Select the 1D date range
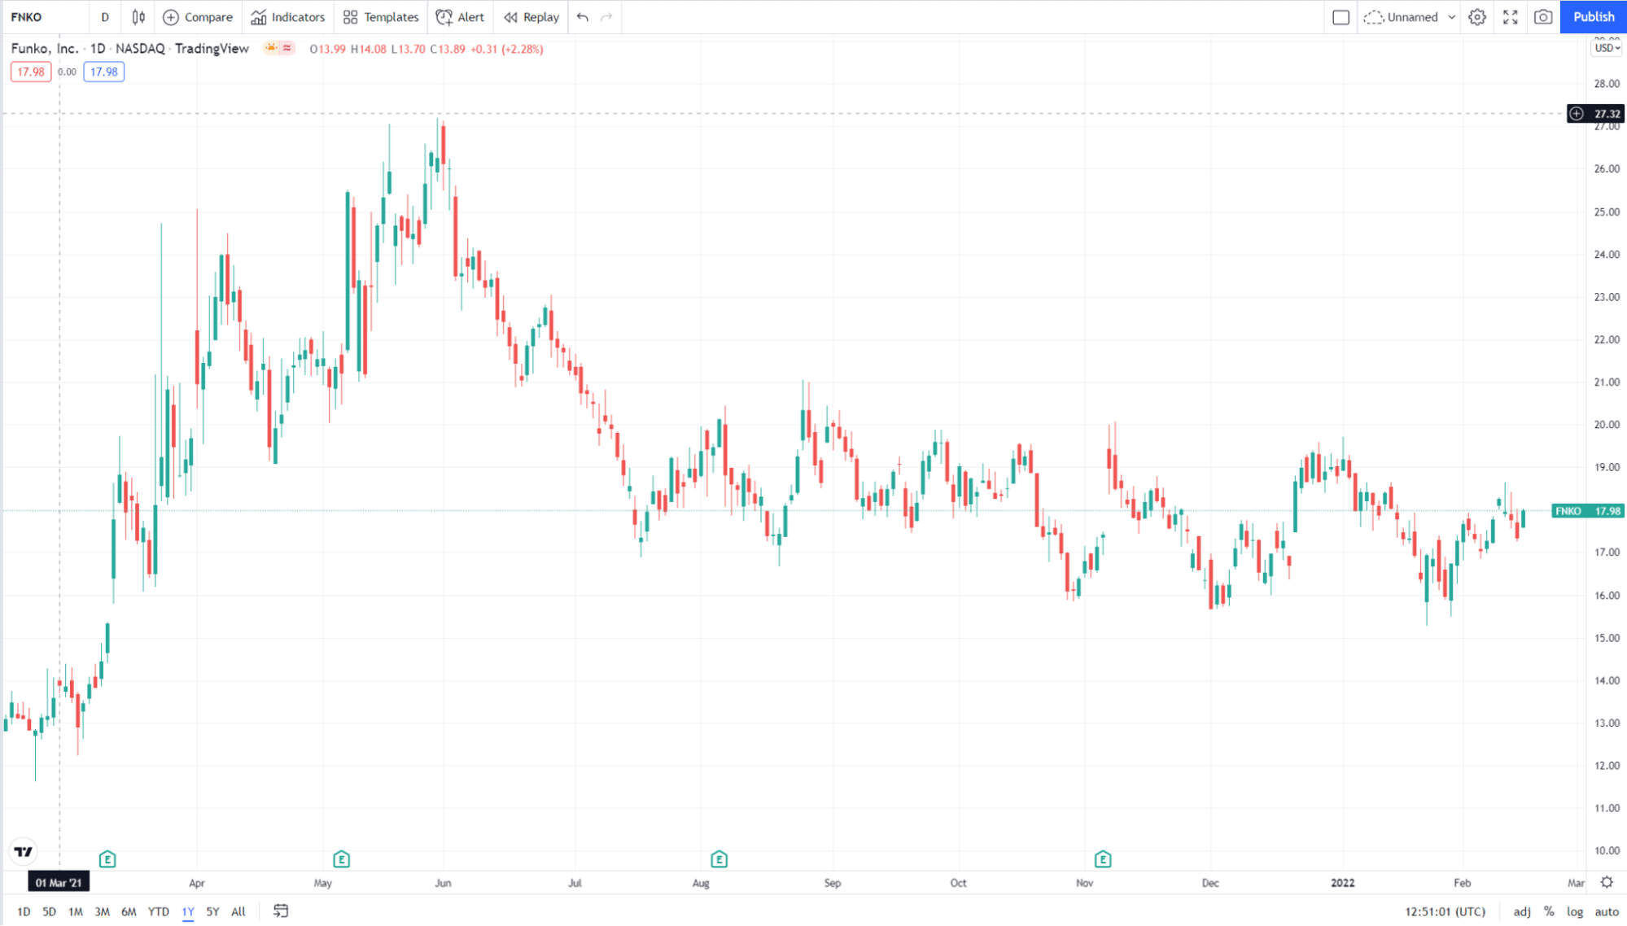The width and height of the screenshot is (1627, 926). point(24,911)
